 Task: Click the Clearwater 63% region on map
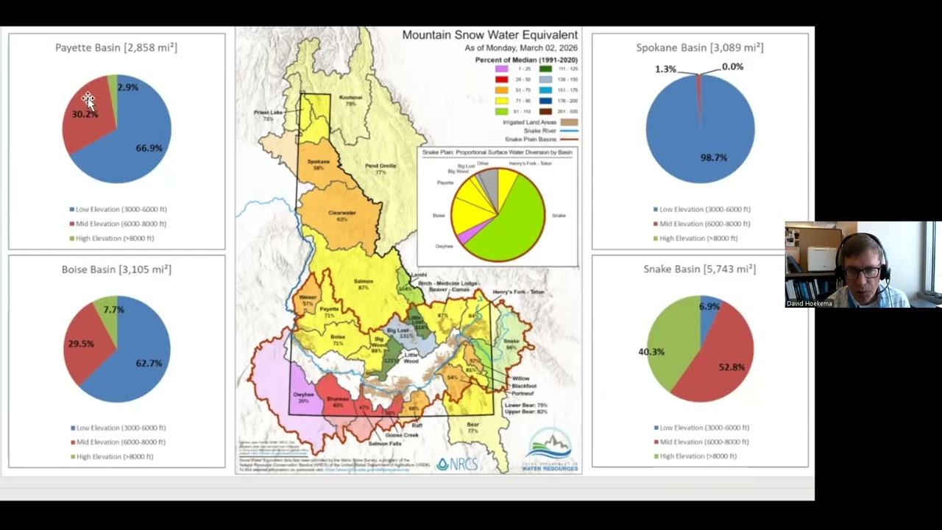click(x=342, y=216)
